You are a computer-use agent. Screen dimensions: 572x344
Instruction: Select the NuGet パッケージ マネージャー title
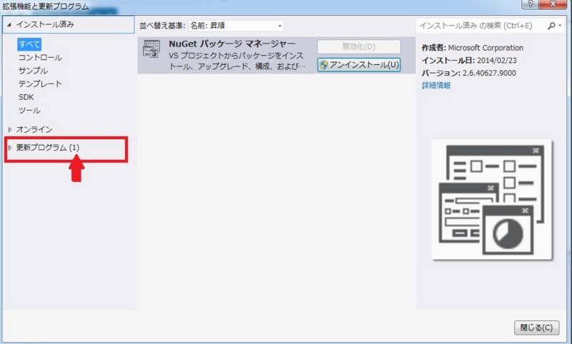click(x=232, y=44)
